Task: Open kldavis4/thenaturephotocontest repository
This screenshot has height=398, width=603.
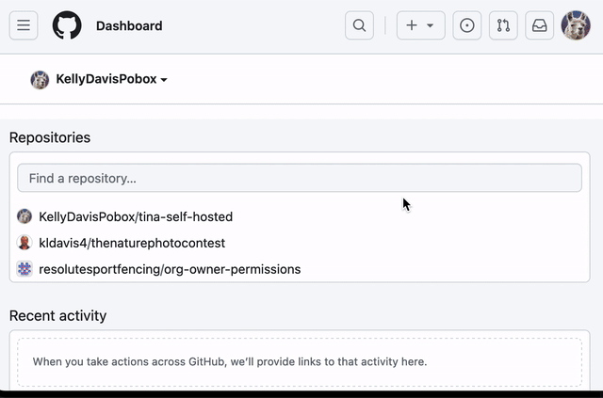Action: point(132,243)
